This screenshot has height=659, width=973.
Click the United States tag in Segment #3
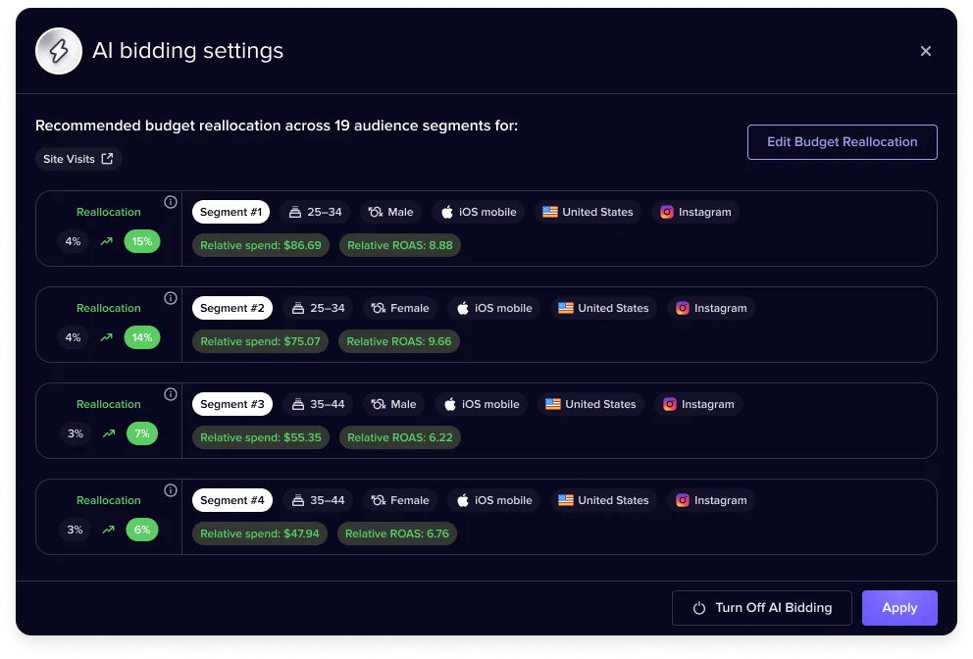(590, 405)
